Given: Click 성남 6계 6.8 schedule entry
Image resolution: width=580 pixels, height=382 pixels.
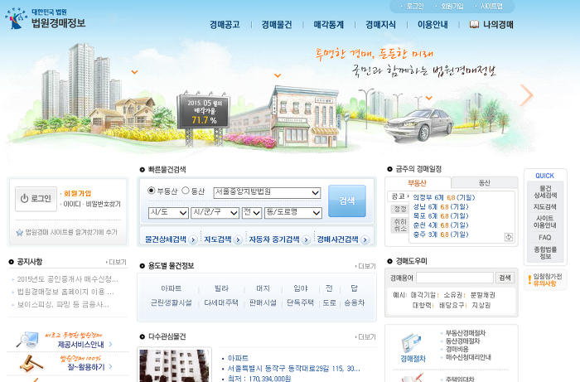Looking at the screenshot, I should 441,206.
